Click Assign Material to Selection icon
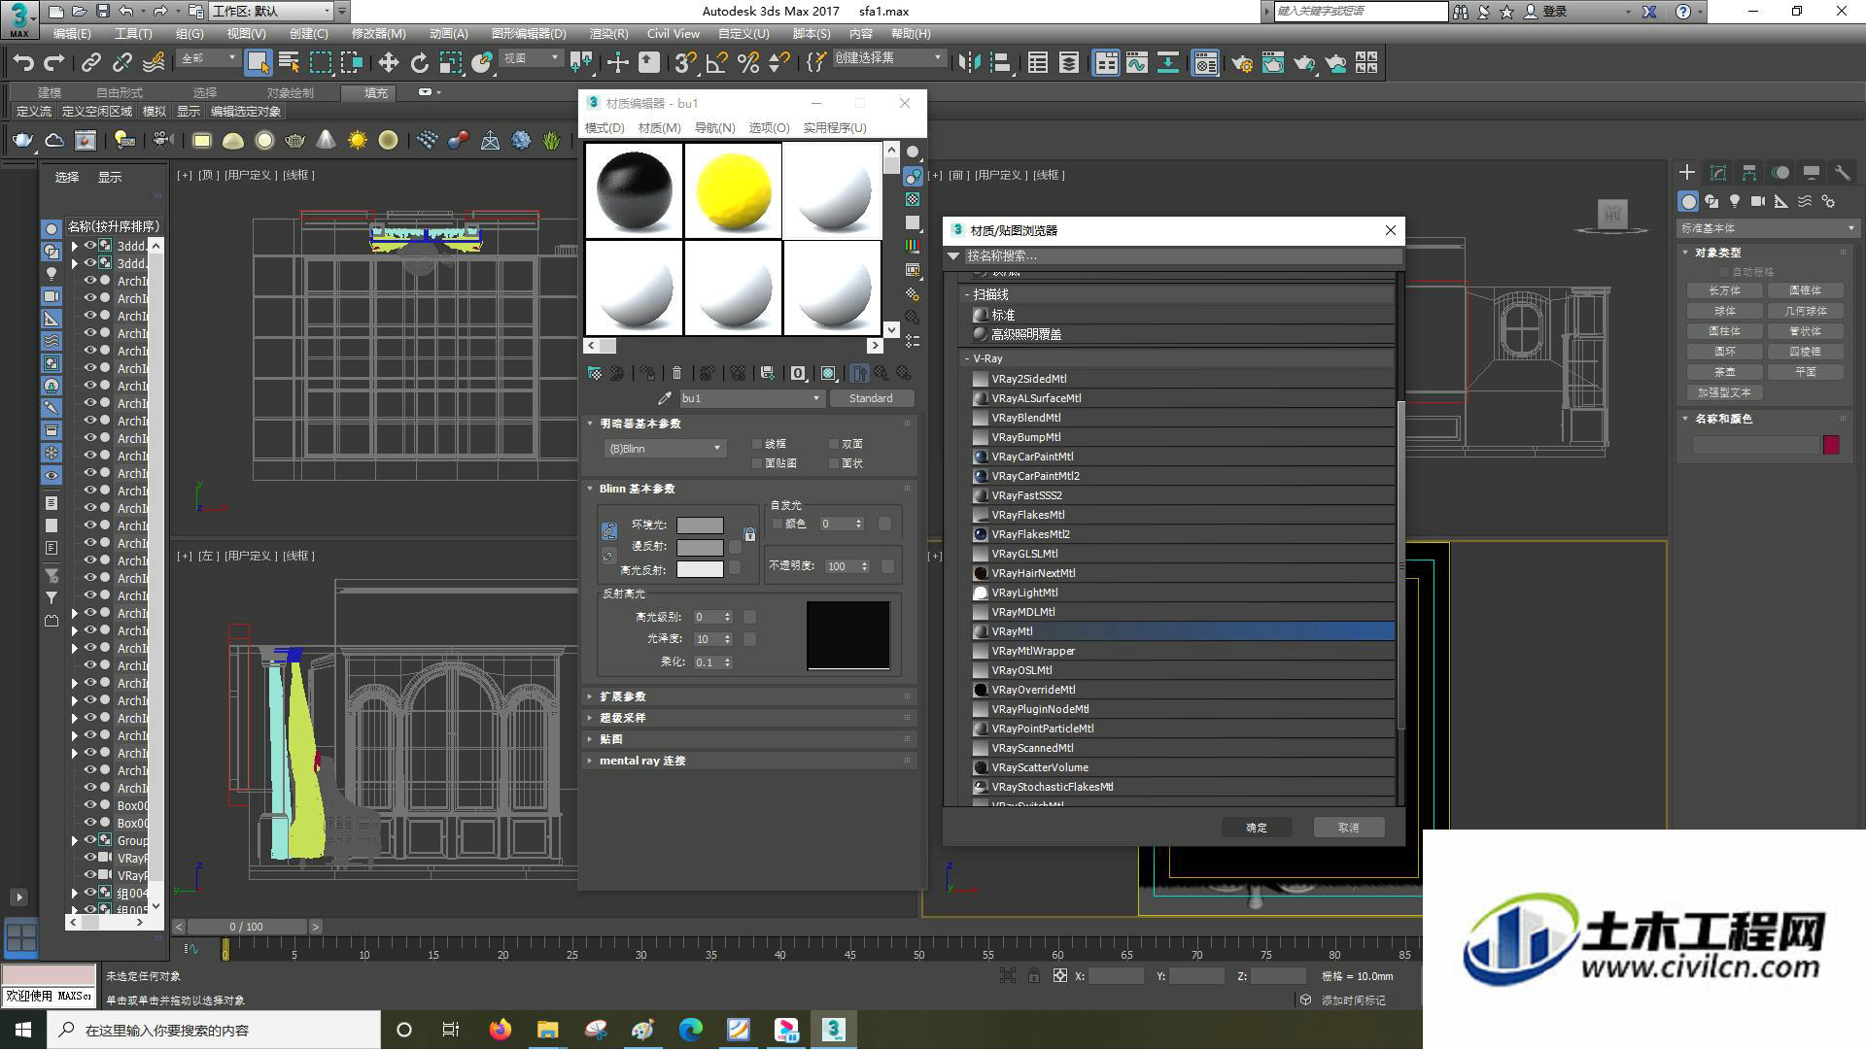1866x1051 pixels. [x=647, y=373]
